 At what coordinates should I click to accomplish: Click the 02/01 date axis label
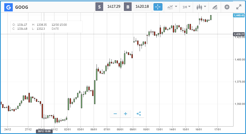[68, 129]
